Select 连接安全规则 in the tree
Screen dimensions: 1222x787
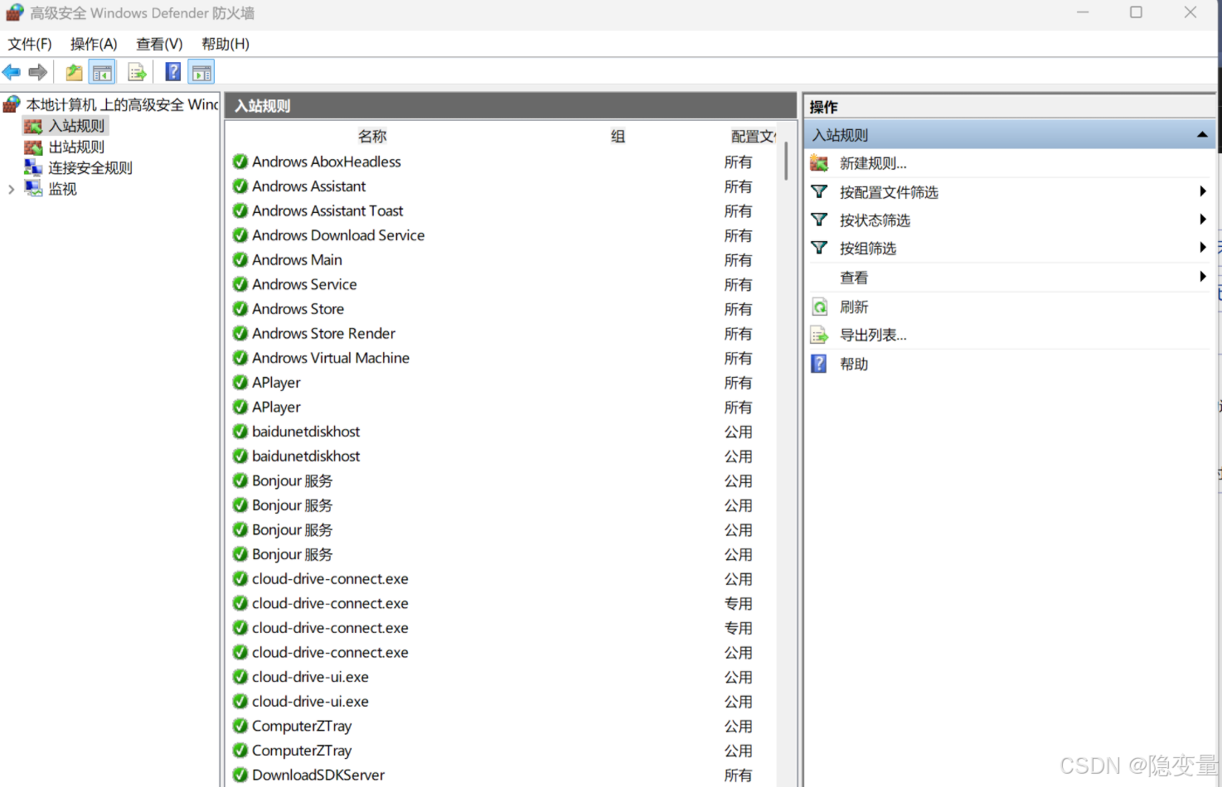(90, 167)
